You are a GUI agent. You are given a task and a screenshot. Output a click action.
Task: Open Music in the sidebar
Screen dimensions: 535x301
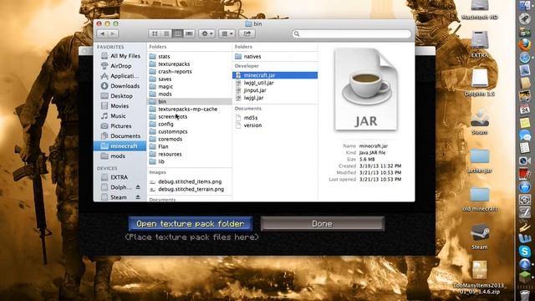click(x=114, y=116)
